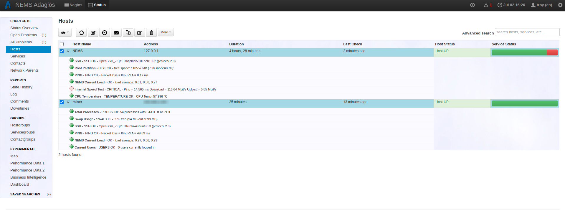Uncheck the miner host checkbox
Viewport: 565px width, 211px height.
[62, 102]
